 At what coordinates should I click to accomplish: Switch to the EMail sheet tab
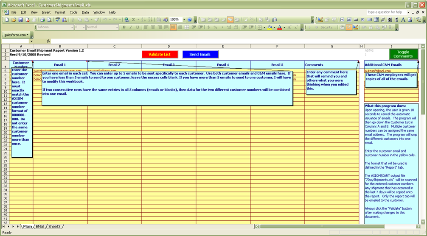tap(40, 226)
